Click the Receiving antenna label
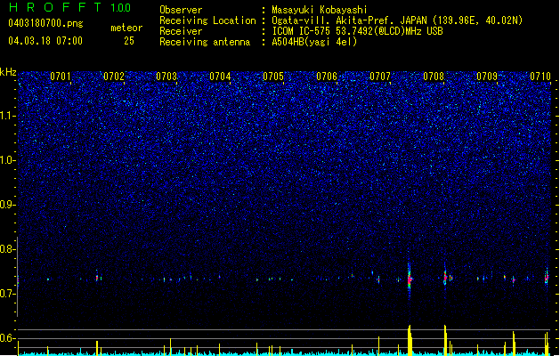The height and width of the screenshot is (356, 560). 205,42
